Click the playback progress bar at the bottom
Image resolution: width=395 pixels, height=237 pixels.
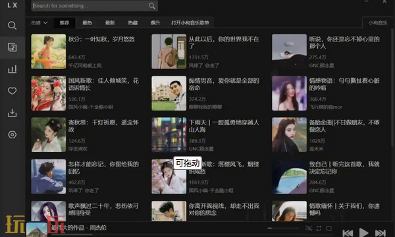[x=192, y=235]
